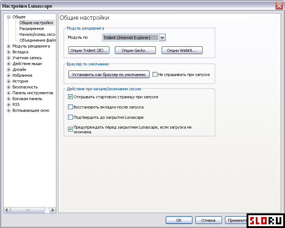Click left arrow of tree horizontal scrollbar
This screenshot has width=285, height=228.
point(7,210)
